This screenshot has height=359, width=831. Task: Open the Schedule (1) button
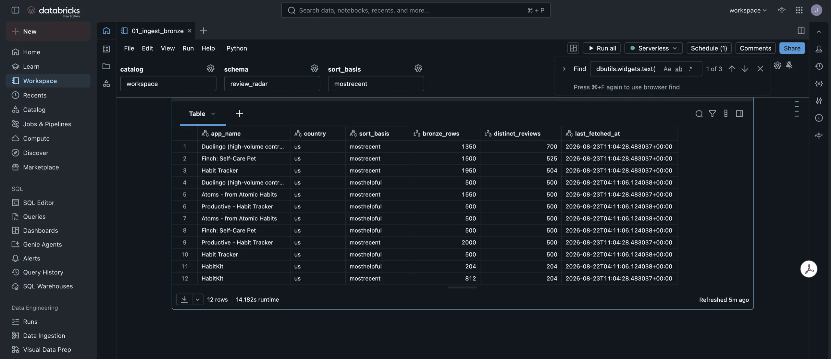[x=709, y=48]
